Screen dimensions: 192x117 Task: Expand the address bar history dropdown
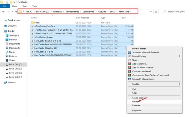coord(151,12)
